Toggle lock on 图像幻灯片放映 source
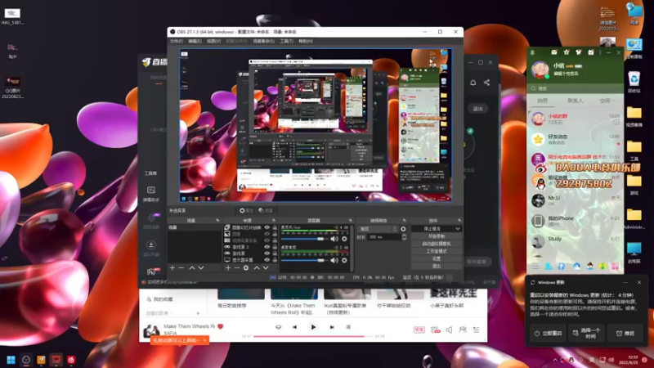 coord(275,228)
